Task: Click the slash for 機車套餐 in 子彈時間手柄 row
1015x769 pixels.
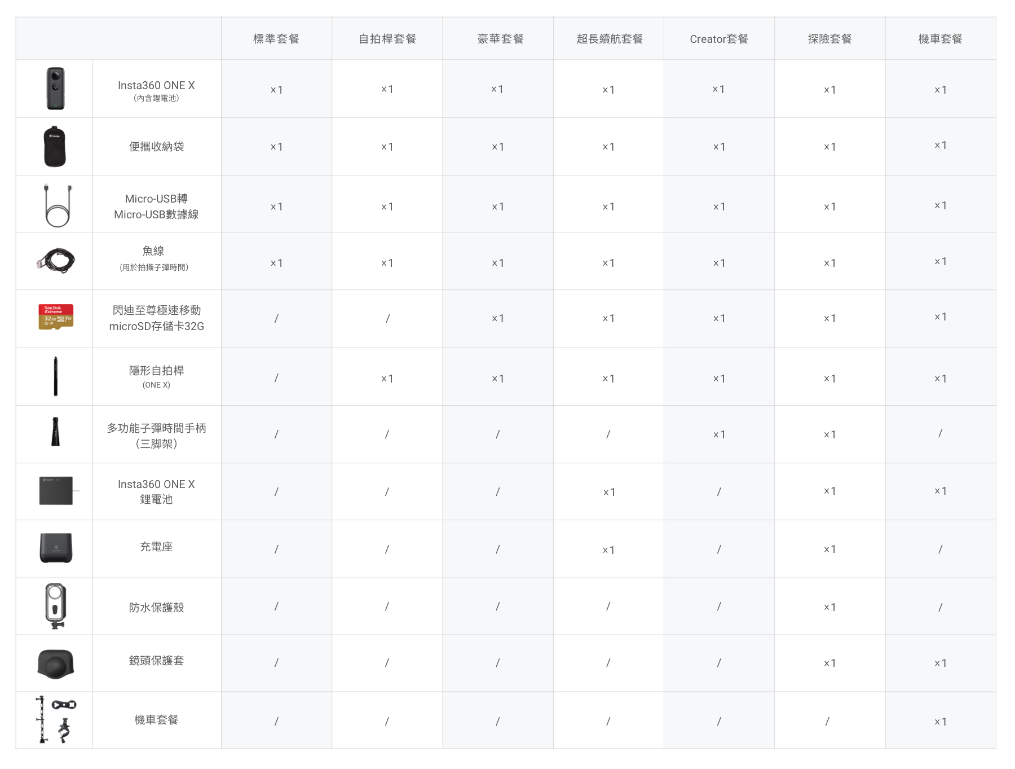Action: pyautogui.click(x=940, y=433)
